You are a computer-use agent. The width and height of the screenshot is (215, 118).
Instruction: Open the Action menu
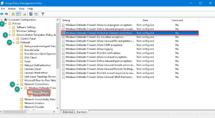12,9
